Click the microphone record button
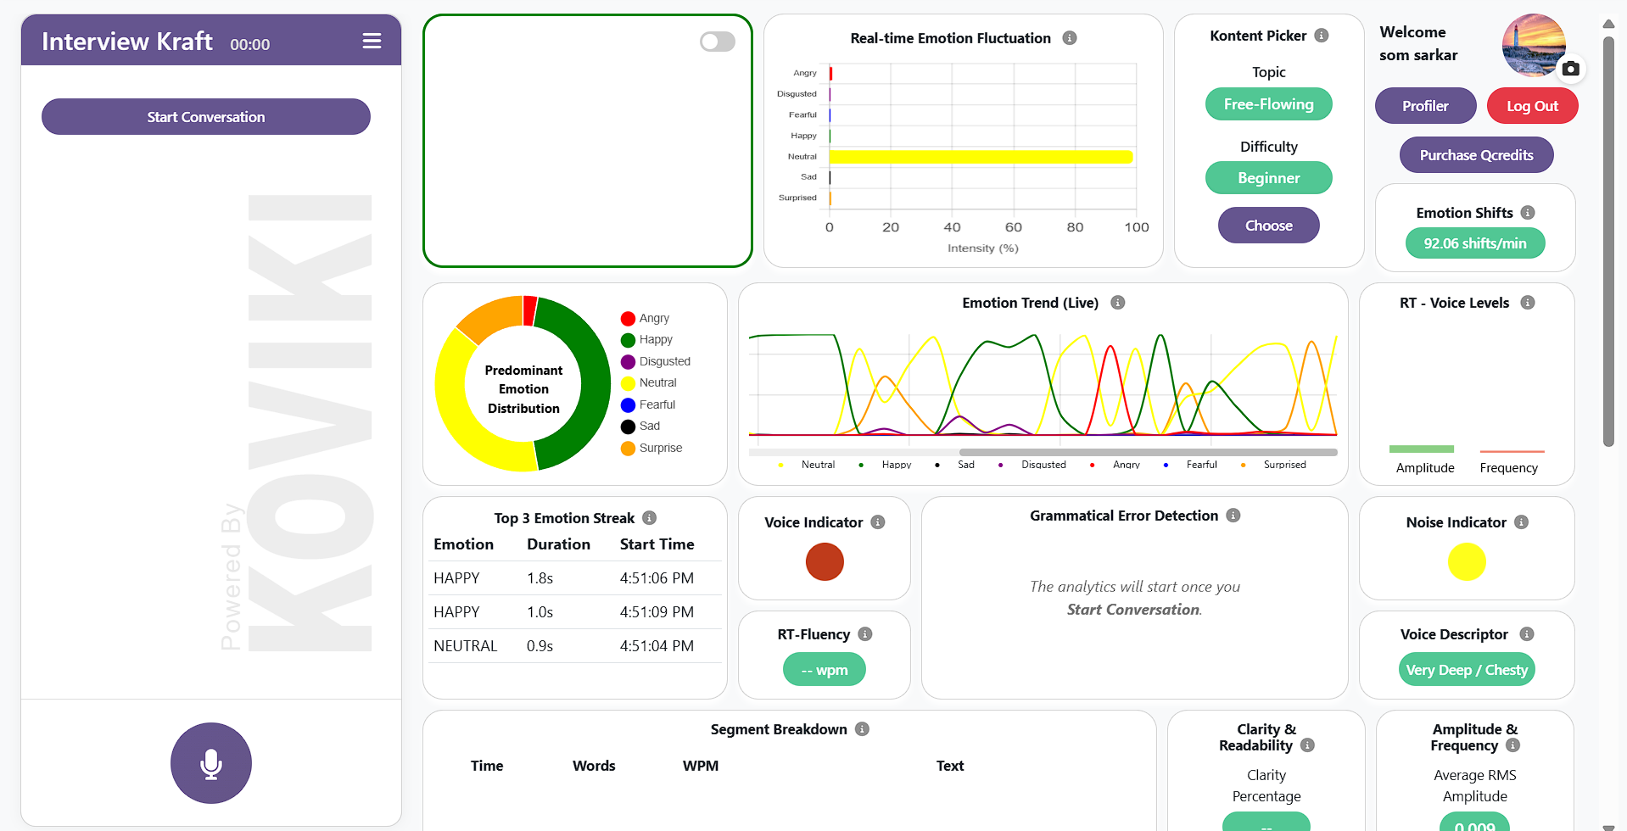 coord(211,762)
